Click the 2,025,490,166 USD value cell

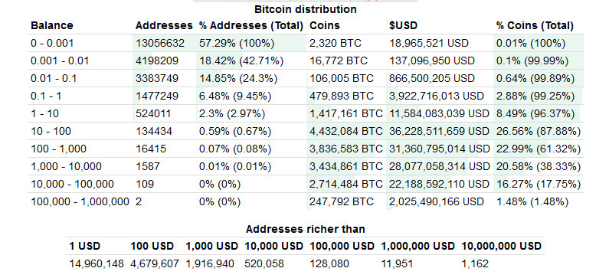(x=437, y=202)
